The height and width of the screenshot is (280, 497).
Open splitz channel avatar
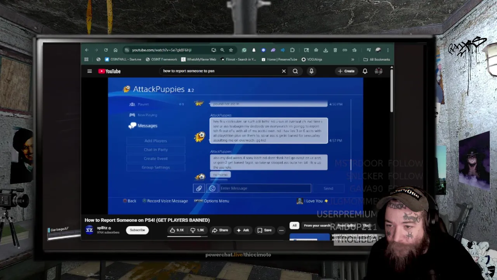tap(89, 230)
